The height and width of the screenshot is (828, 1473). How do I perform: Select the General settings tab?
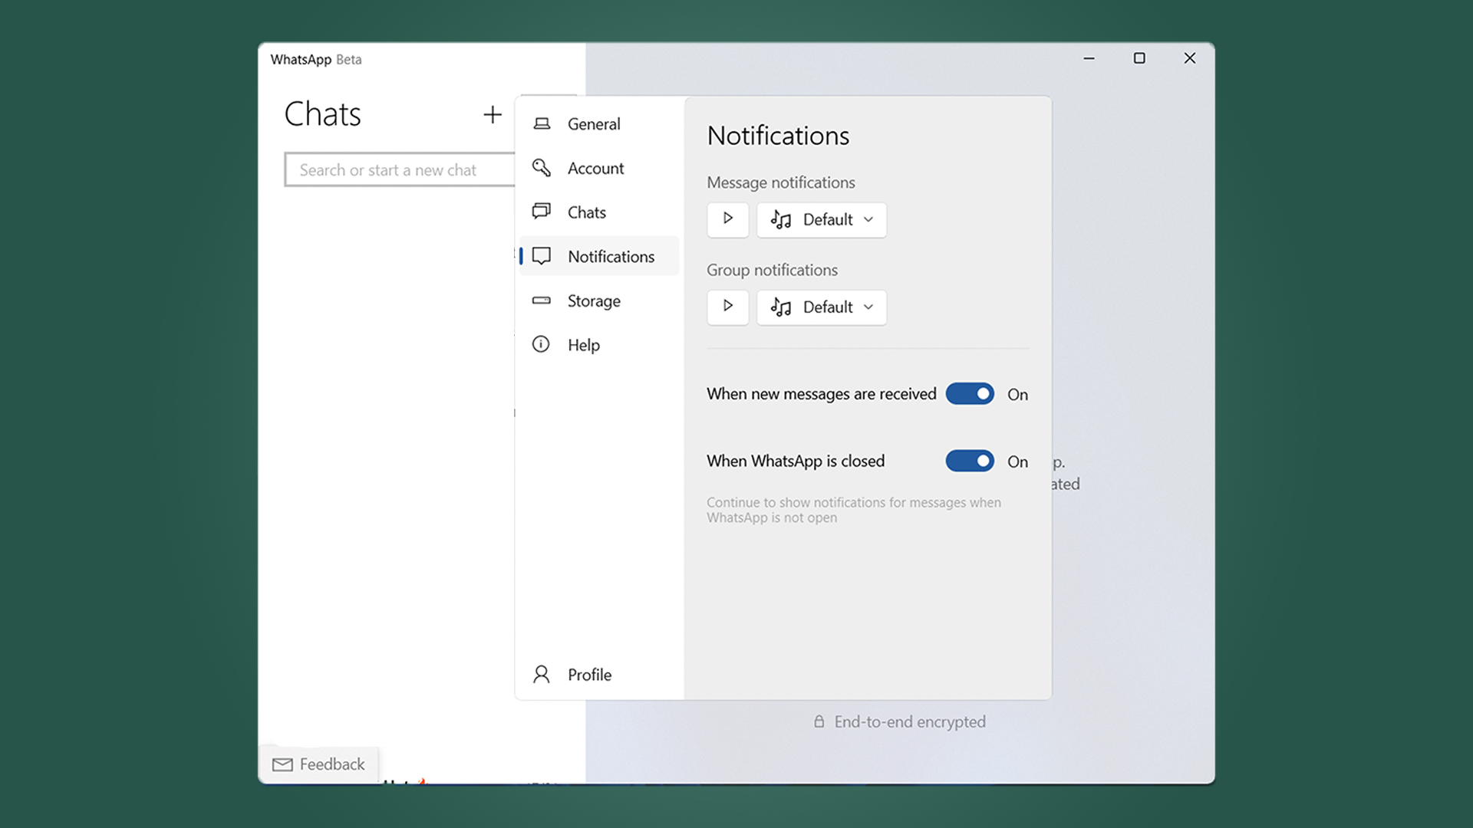[x=599, y=123]
